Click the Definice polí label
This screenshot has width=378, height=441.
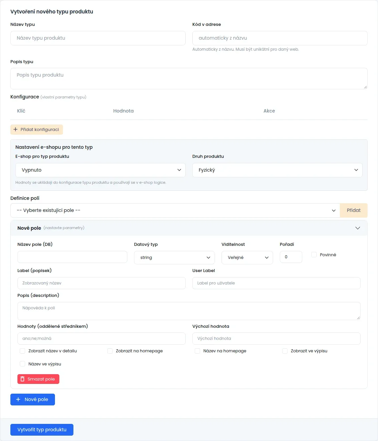click(x=25, y=198)
